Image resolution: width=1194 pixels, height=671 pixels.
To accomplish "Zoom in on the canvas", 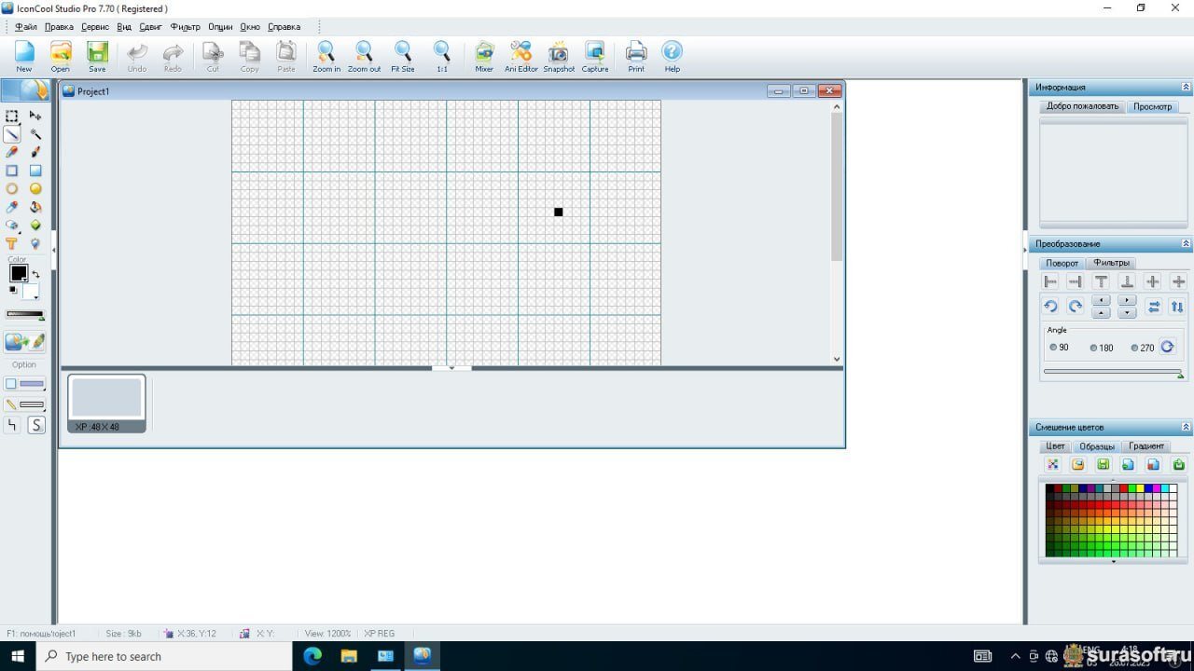I will (x=326, y=56).
